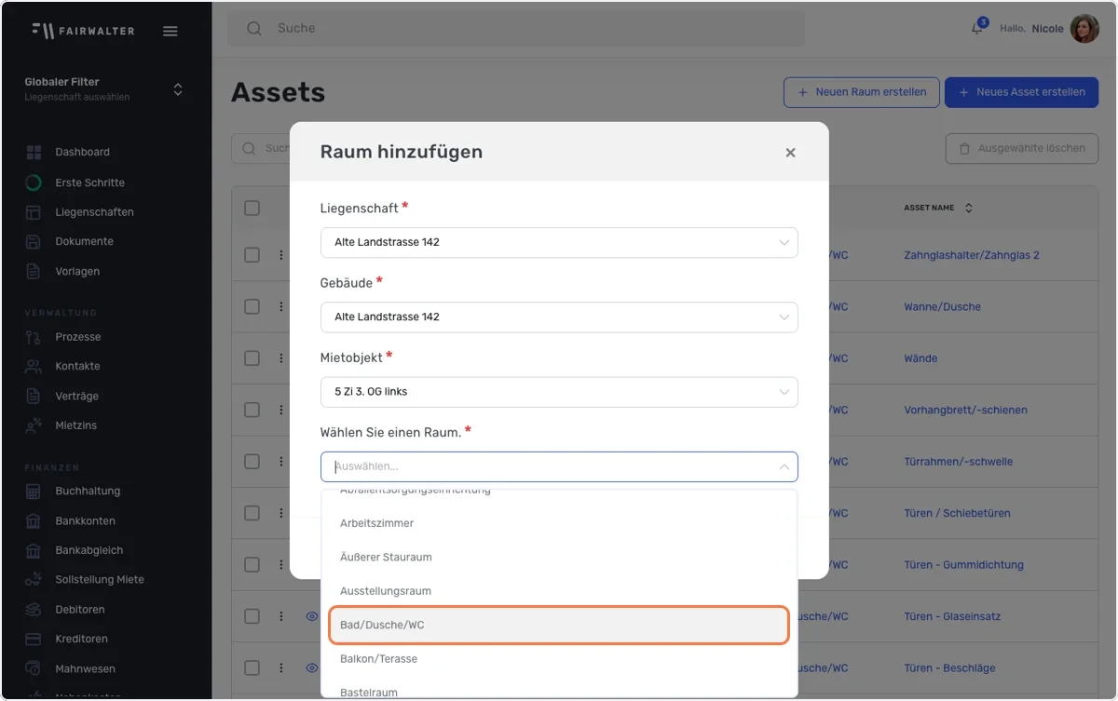Screen dimensions: 1118x701
Task: Click Neues Asset erstellen button
Action: click(1022, 92)
